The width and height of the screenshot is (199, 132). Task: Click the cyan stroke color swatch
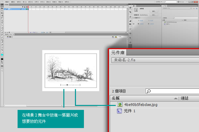point(2,55)
